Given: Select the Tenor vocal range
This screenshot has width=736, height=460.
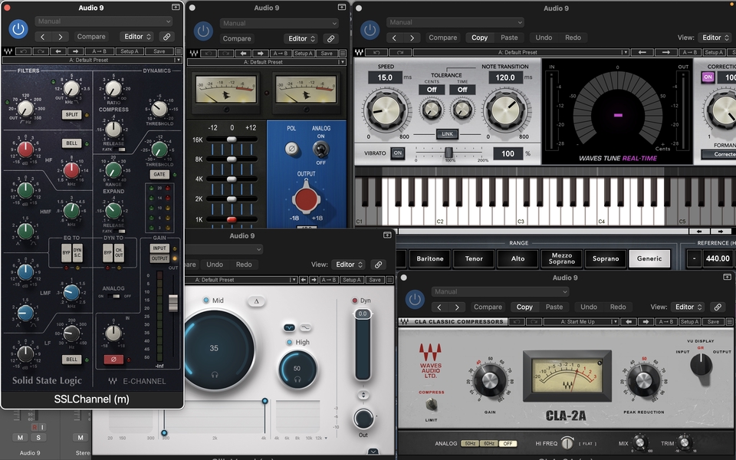Looking at the screenshot, I should click(474, 258).
